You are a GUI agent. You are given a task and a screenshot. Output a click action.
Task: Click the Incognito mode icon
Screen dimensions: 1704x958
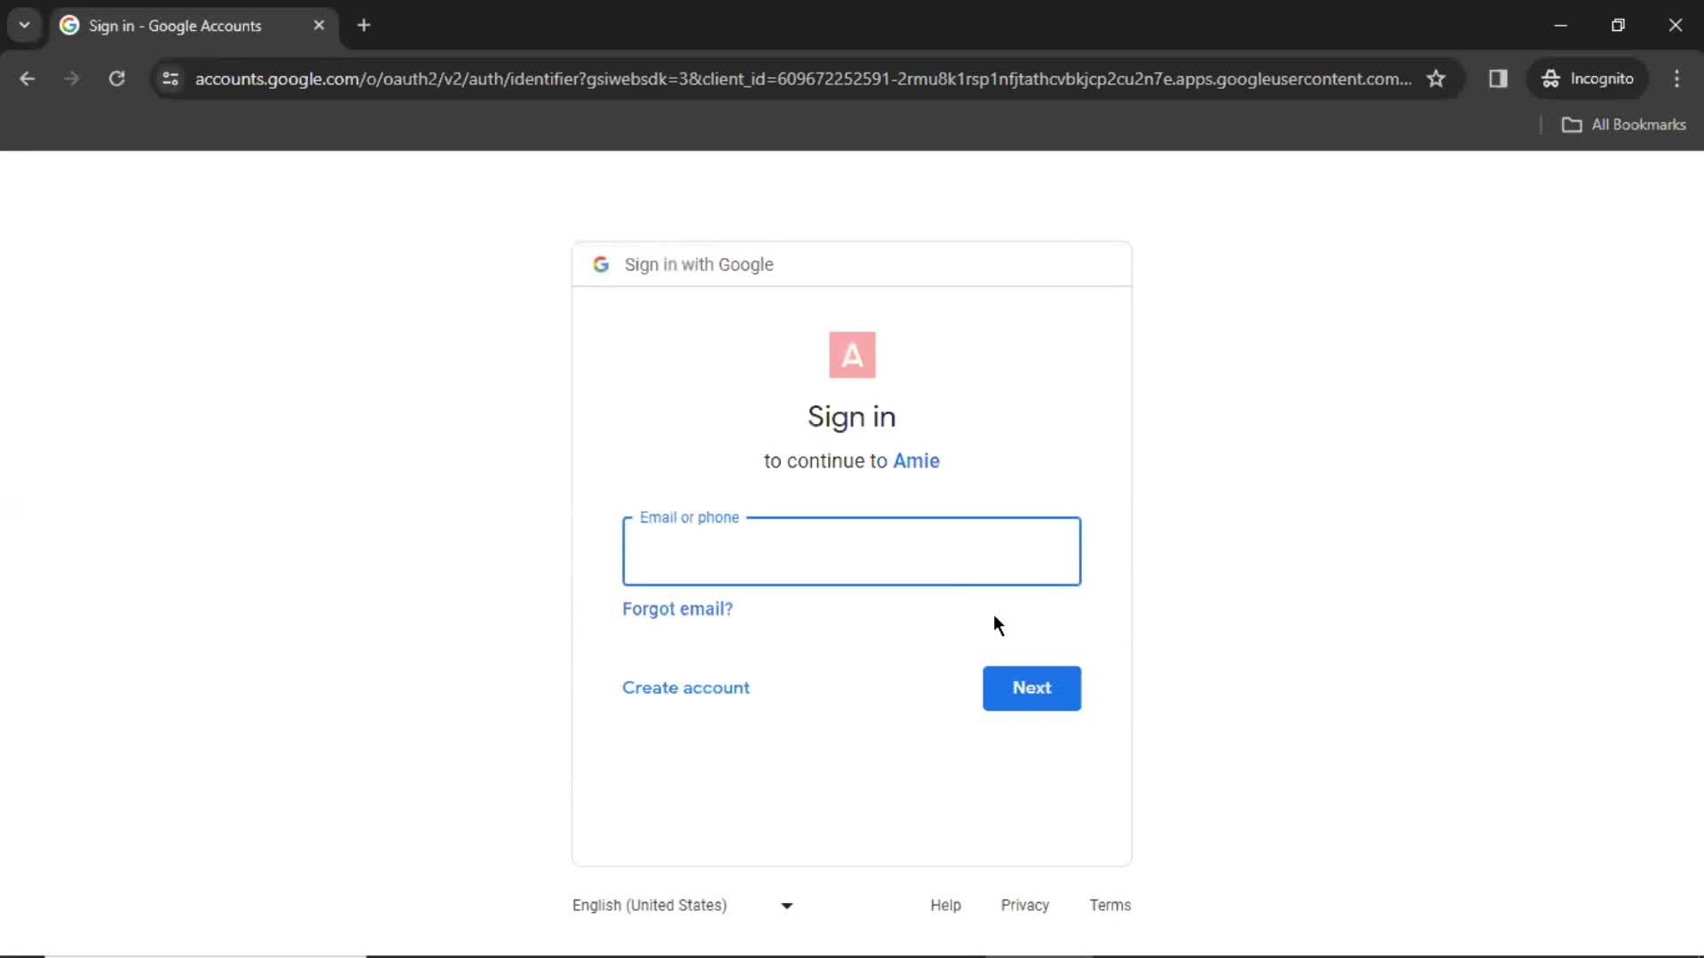pyautogui.click(x=1549, y=78)
